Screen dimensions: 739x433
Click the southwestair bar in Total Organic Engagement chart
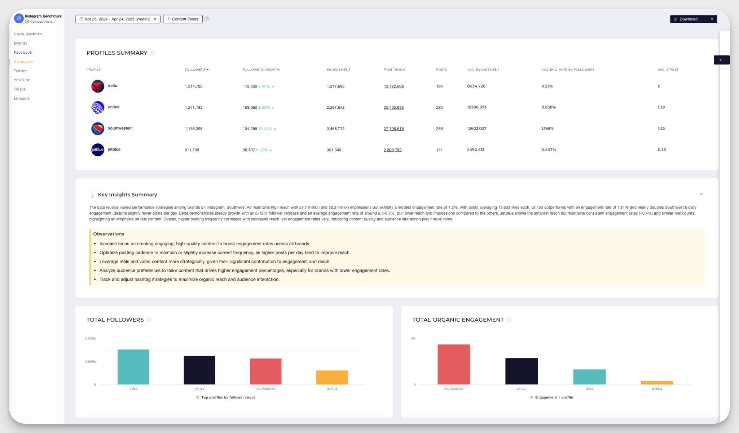pyautogui.click(x=454, y=365)
